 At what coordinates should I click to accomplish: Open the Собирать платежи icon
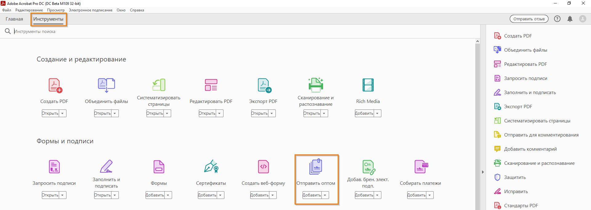click(x=421, y=167)
